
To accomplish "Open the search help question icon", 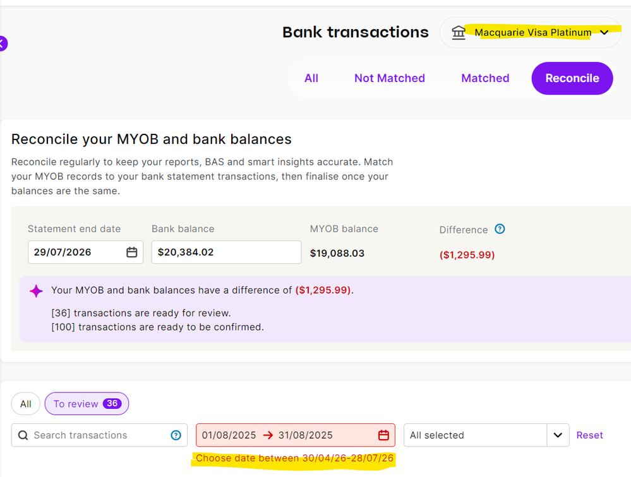I will point(176,435).
